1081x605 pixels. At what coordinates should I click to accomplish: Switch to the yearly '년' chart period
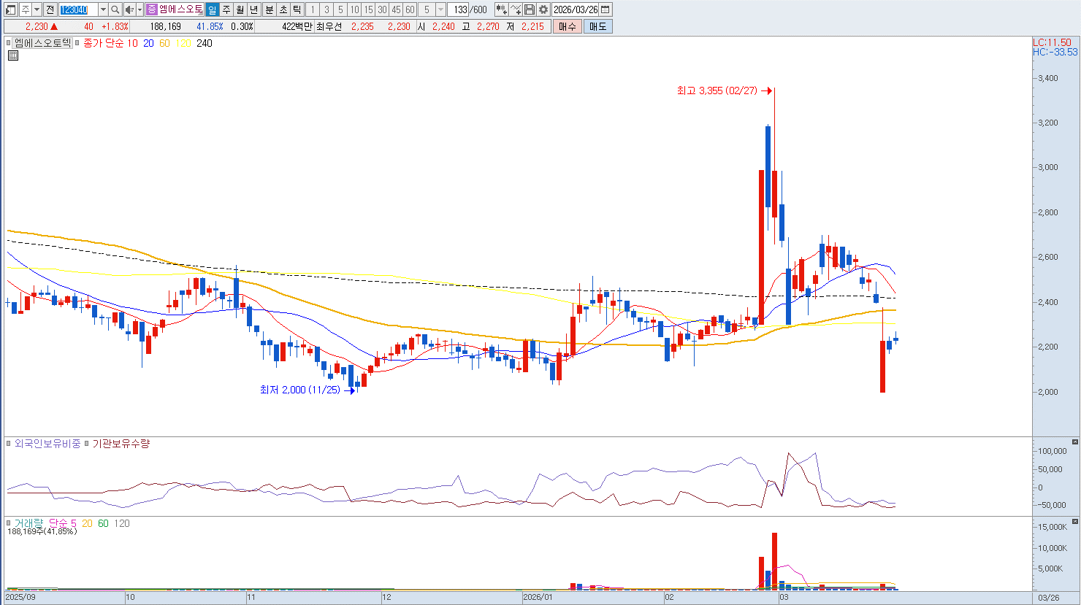point(253,9)
